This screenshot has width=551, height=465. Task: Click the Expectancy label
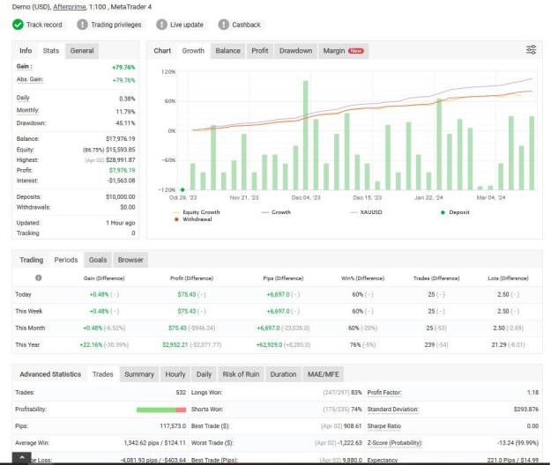pos(383,460)
